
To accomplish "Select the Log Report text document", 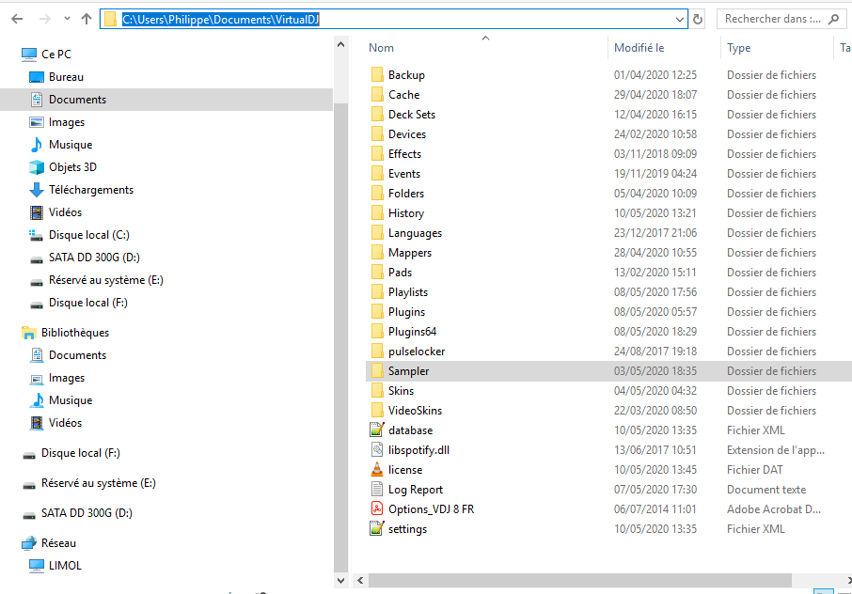I will pyautogui.click(x=415, y=490).
